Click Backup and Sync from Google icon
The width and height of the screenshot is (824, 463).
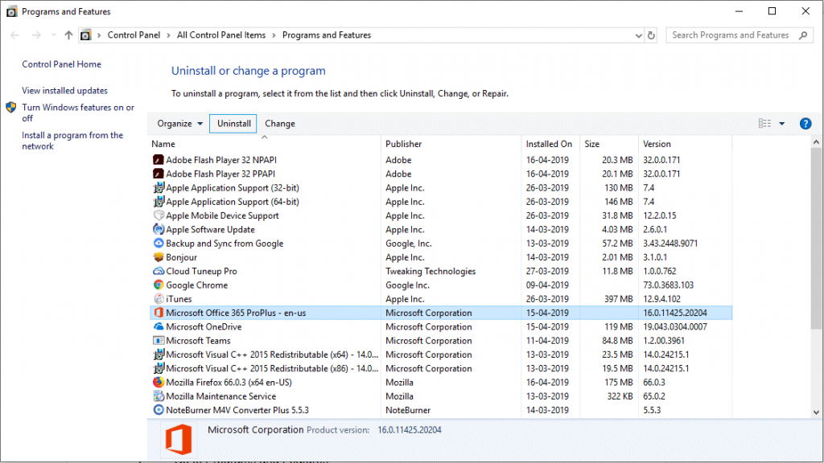click(159, 243)
